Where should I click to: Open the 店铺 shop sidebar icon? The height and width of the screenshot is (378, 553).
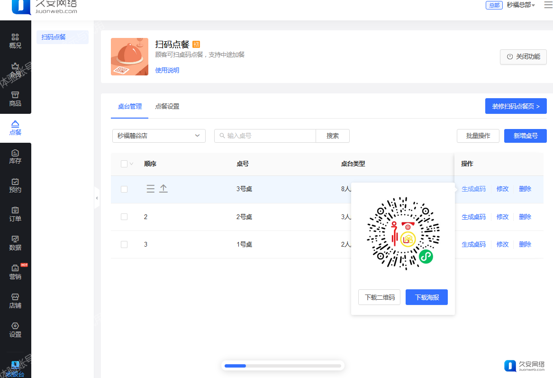[x=15, y=302]
